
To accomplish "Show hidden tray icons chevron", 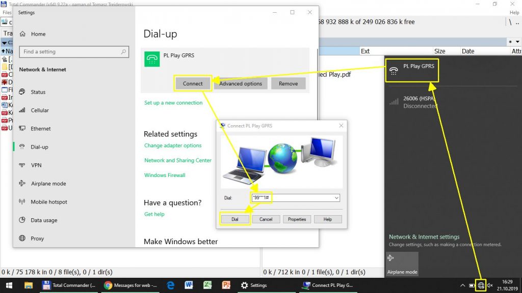I will click(462, 285).
